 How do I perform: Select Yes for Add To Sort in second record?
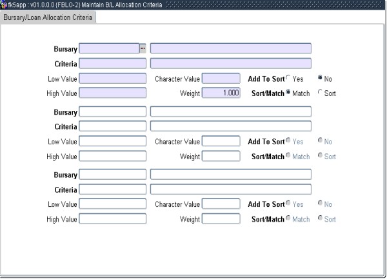288,140
